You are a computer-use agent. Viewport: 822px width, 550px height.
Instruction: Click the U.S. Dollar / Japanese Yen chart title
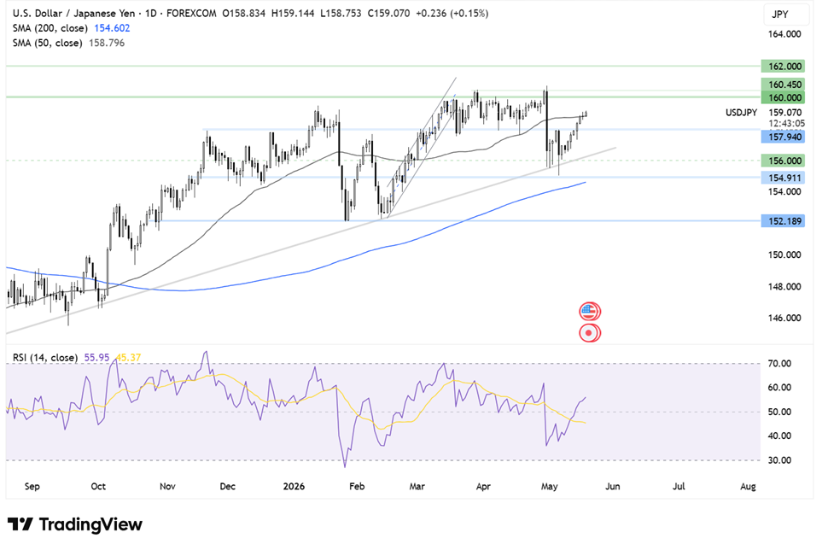pyautogui.click(x=74, y=14)
